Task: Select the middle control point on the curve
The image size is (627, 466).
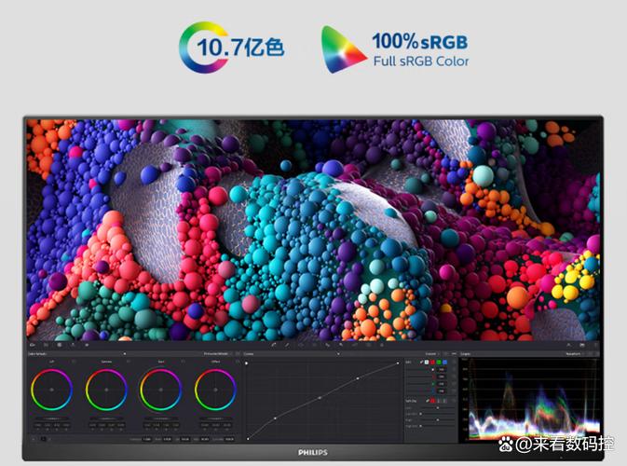Action: [x=320, y=399]
